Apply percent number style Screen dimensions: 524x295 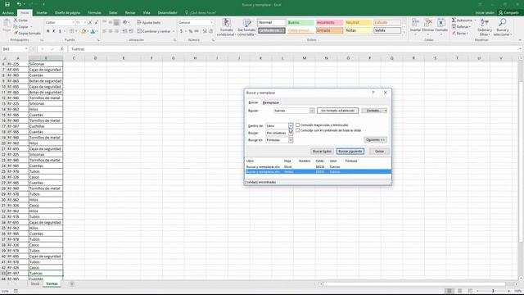pos(191,31)
